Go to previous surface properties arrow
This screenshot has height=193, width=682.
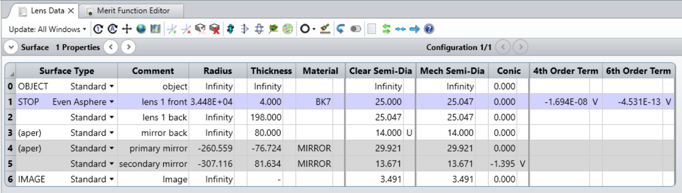pyautogui.click(x=110, y=47)
